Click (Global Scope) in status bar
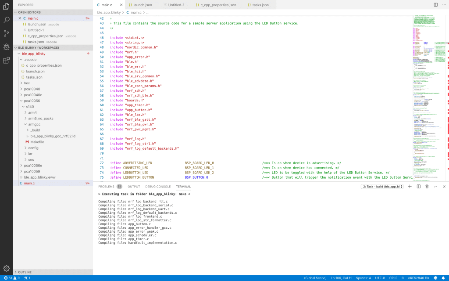 (315, 278)
